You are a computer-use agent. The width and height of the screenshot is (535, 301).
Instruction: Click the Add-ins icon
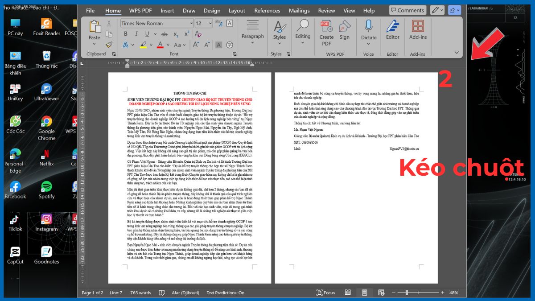pos(418,30)
